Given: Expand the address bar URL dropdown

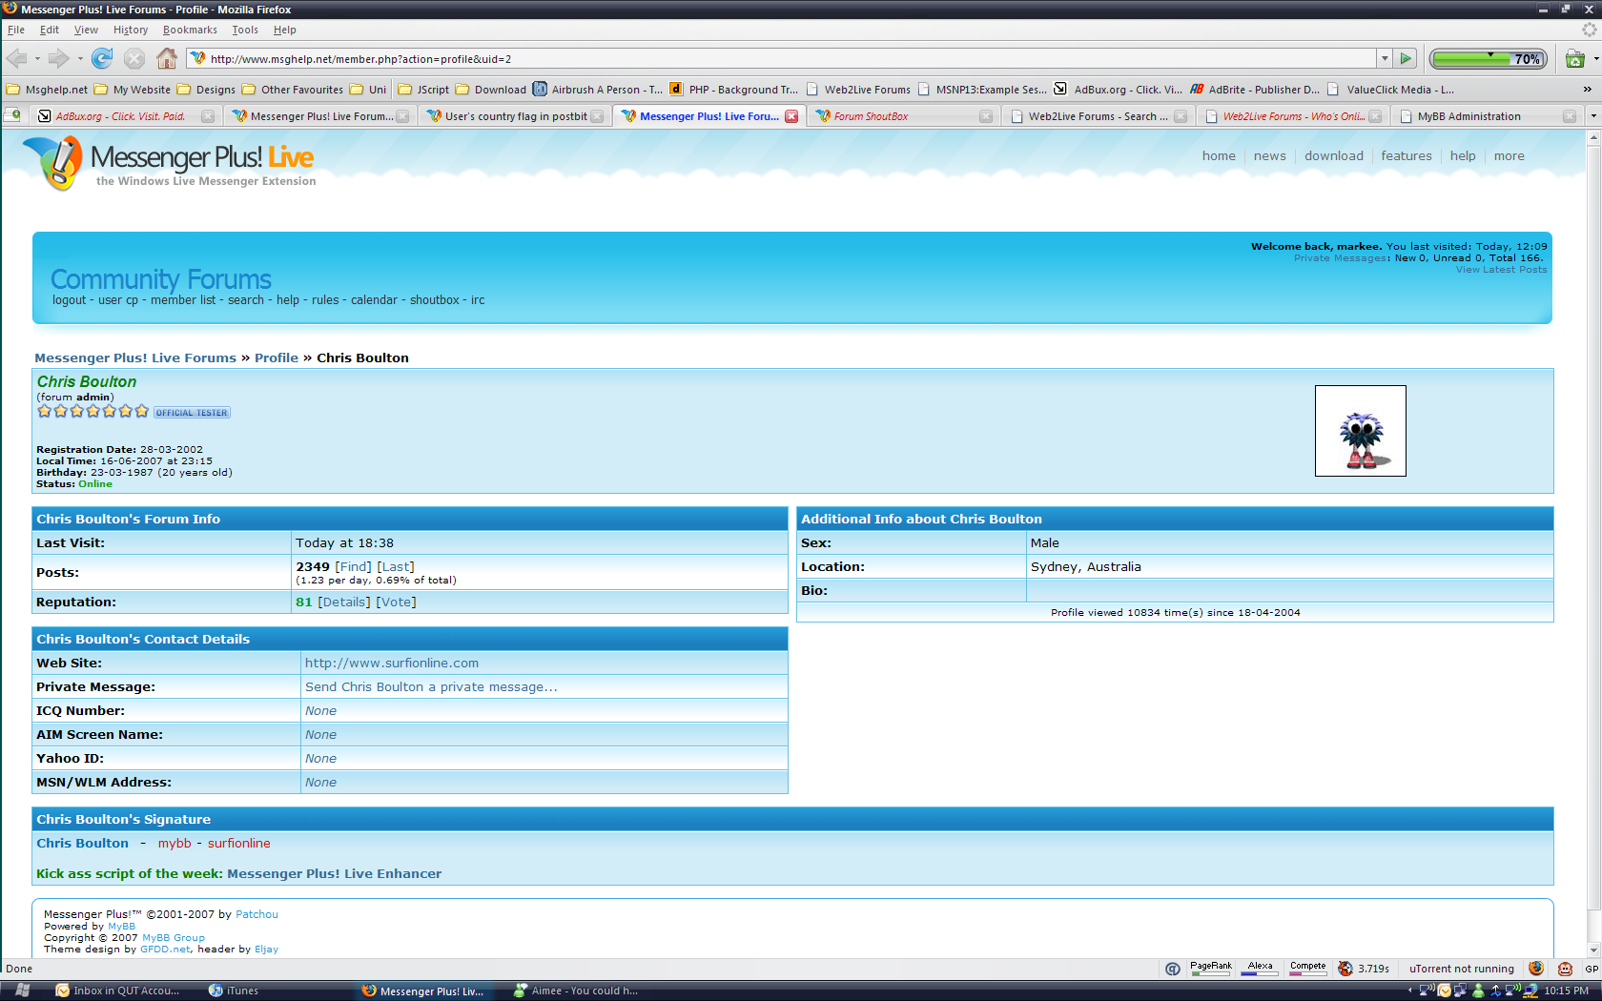Looking at the screenshot, I should coord(1384,59).
